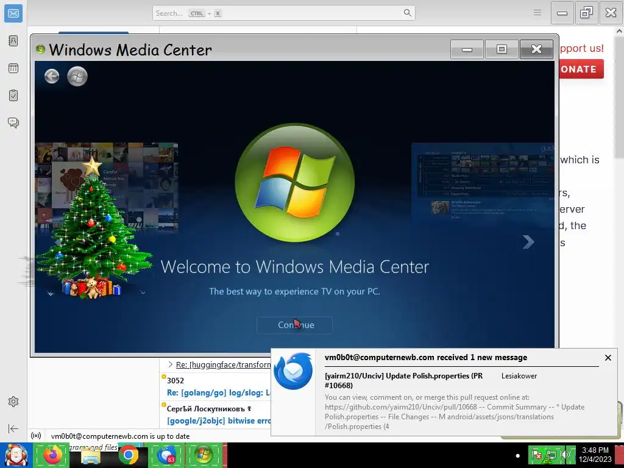Launch Firefox from the taskbar
The width and height of the screenshot is (624, 468).
coord(52,455)
